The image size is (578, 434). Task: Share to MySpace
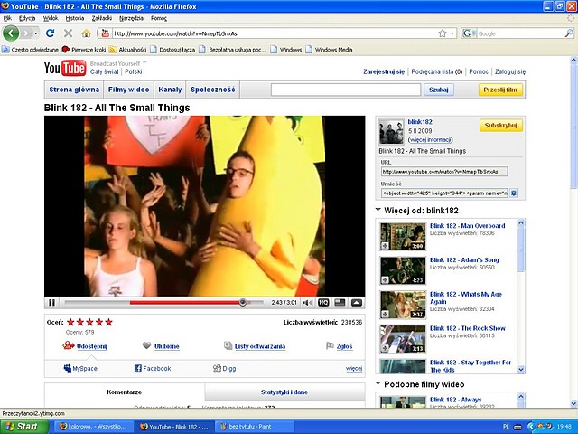pos(80,368)
